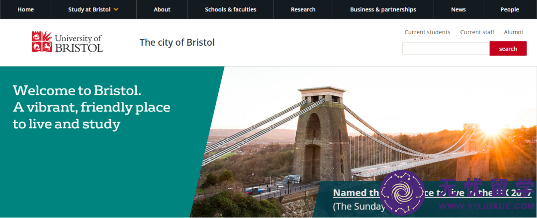Open the Research menu item
Screen dimensions: 537x218
[x=303, y=9]
